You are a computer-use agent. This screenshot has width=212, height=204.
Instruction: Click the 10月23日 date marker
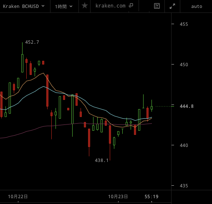(x=118, y=197)
